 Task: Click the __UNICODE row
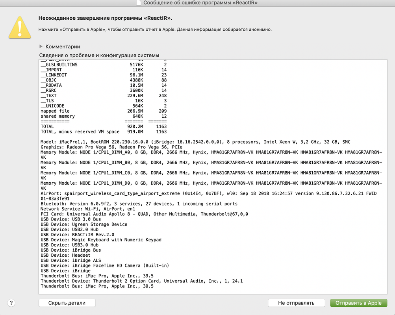104,106
